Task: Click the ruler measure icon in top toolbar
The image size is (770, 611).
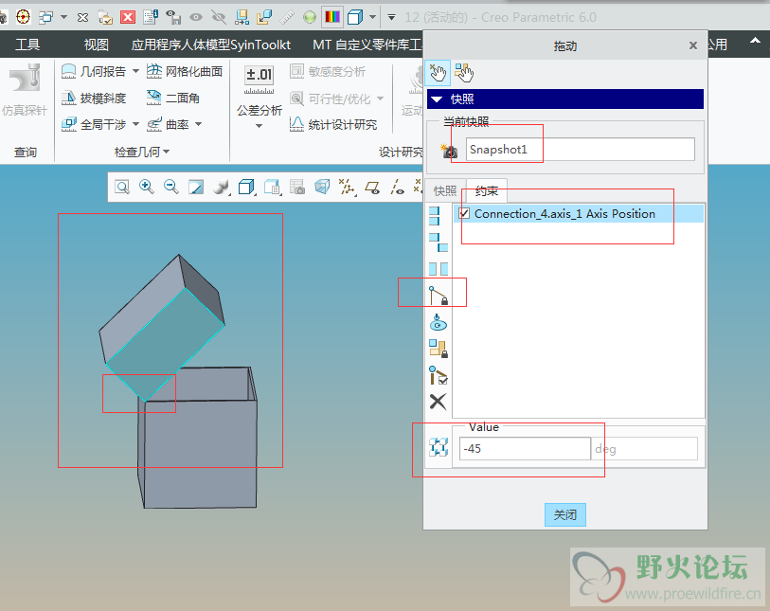Action: click(x=287, y=18)
